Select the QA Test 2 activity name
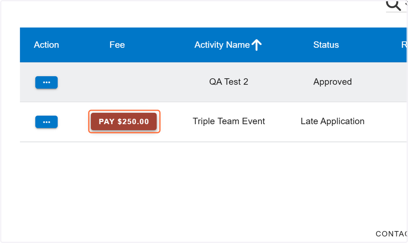408x243 pixels. (x=229, y=82)
